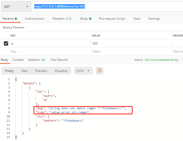This screenshot has width=183, height=141.
Task: Uncheck the q query parameter checkbox
Action: (6, 43)
